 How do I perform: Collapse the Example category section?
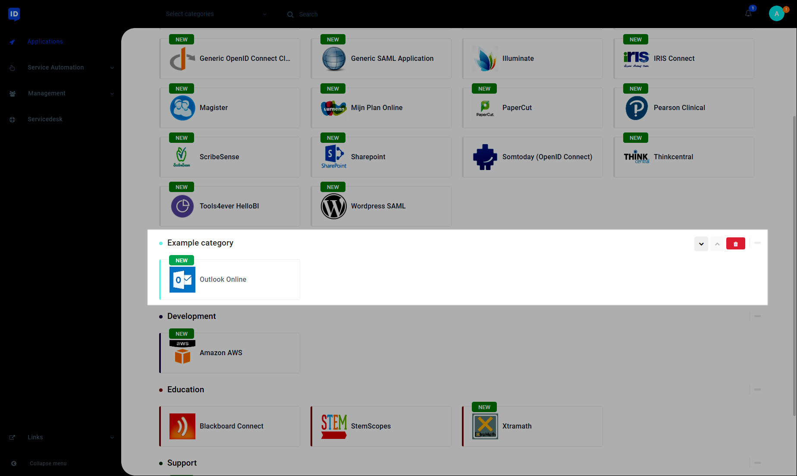pyautogui.click(x=757, y=243)
